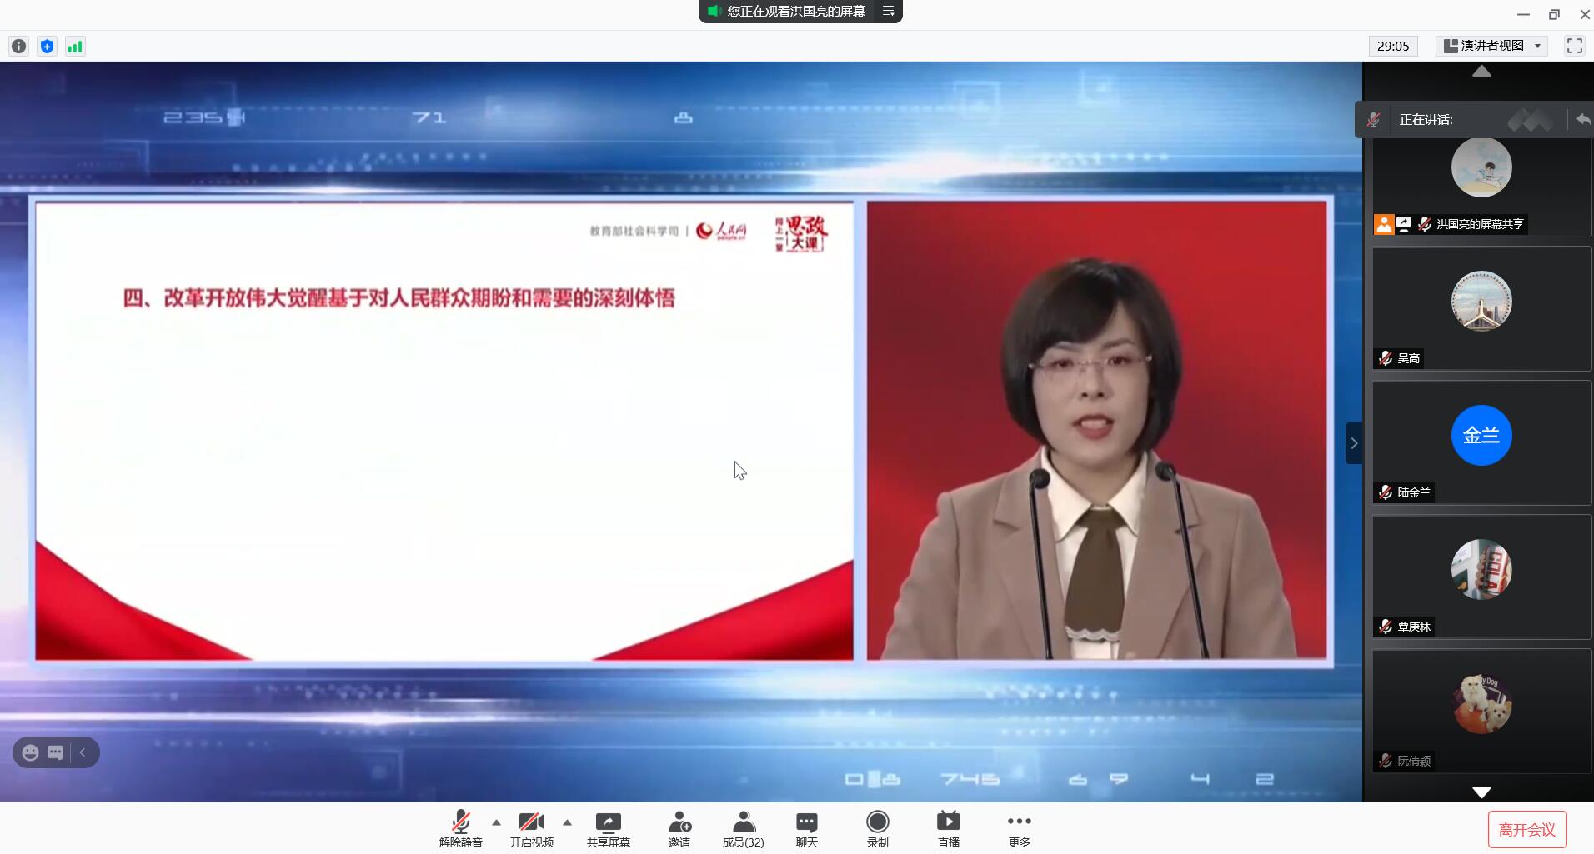The height and width of the screenshot is (854, 1594).
Task: Enter full screen mode
Action: pos(1574,46)
